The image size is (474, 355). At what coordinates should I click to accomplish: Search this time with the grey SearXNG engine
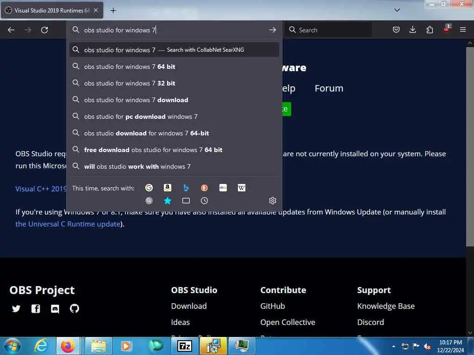point(149,201)
